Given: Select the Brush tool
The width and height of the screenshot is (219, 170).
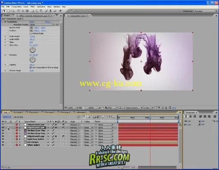Looking at the screenshot, I should tap(47, 11).
